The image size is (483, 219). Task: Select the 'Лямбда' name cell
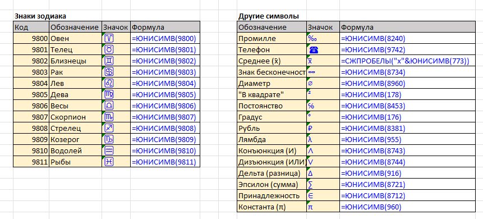pyautogui.click(x=272, y=139)
